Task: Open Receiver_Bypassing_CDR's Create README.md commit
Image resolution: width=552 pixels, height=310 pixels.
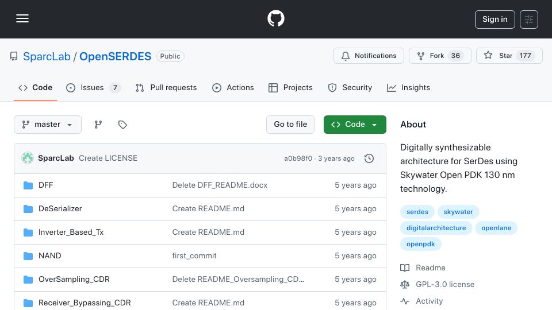Action: tap(208, 303)
